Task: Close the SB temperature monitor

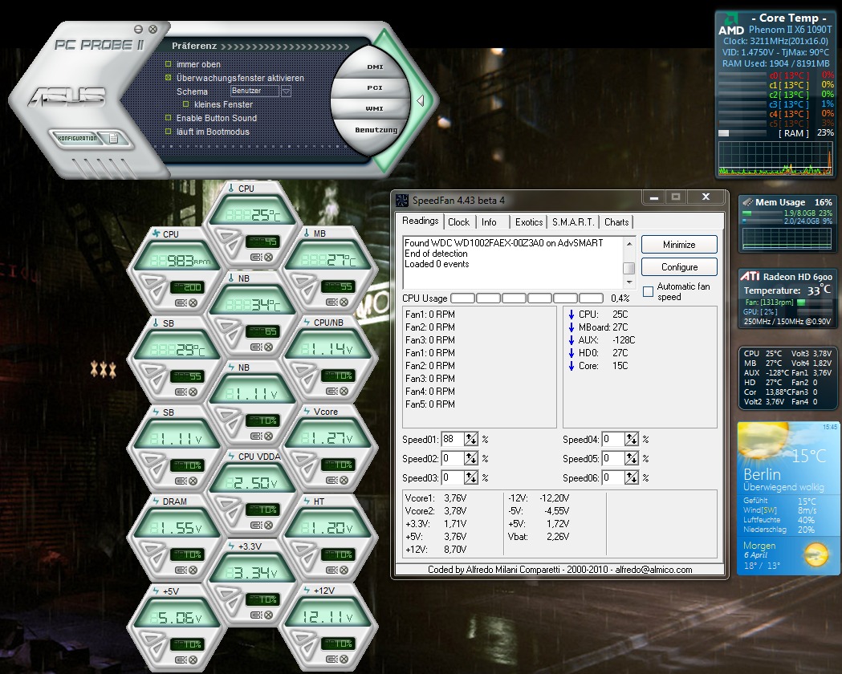Action: click(x=193, y=392)
